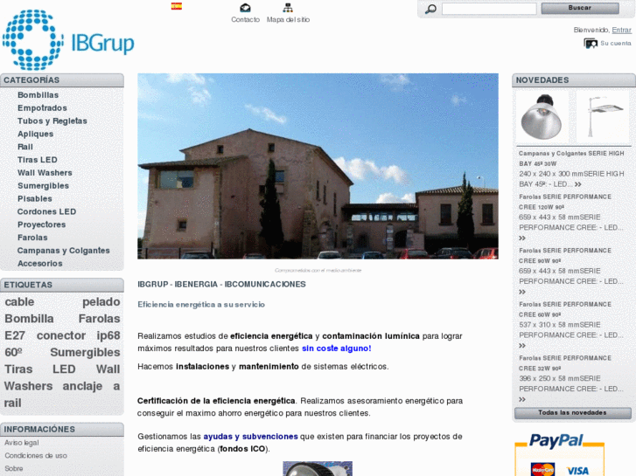This screenshot has height=476, width=636.
Task: Click the search text field
Action: [x=489, y=9]
